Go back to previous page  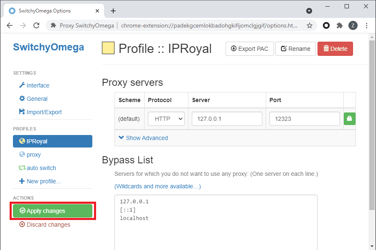(10, 25)
